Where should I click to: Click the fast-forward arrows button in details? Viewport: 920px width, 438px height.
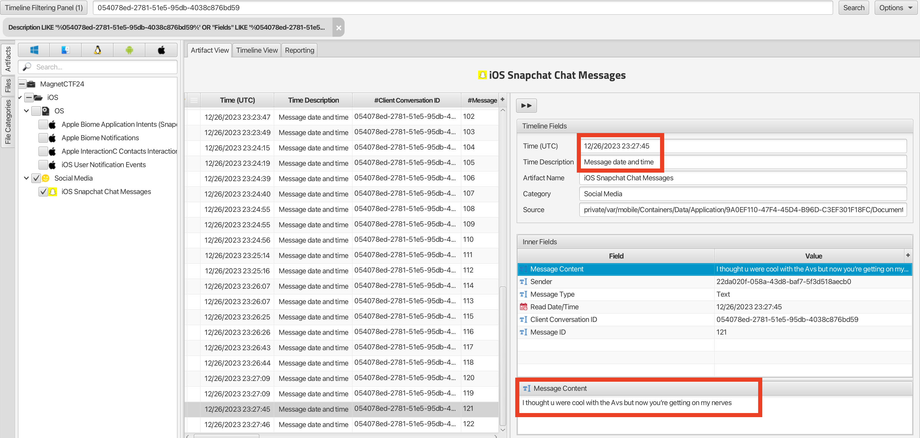[526, 106]
